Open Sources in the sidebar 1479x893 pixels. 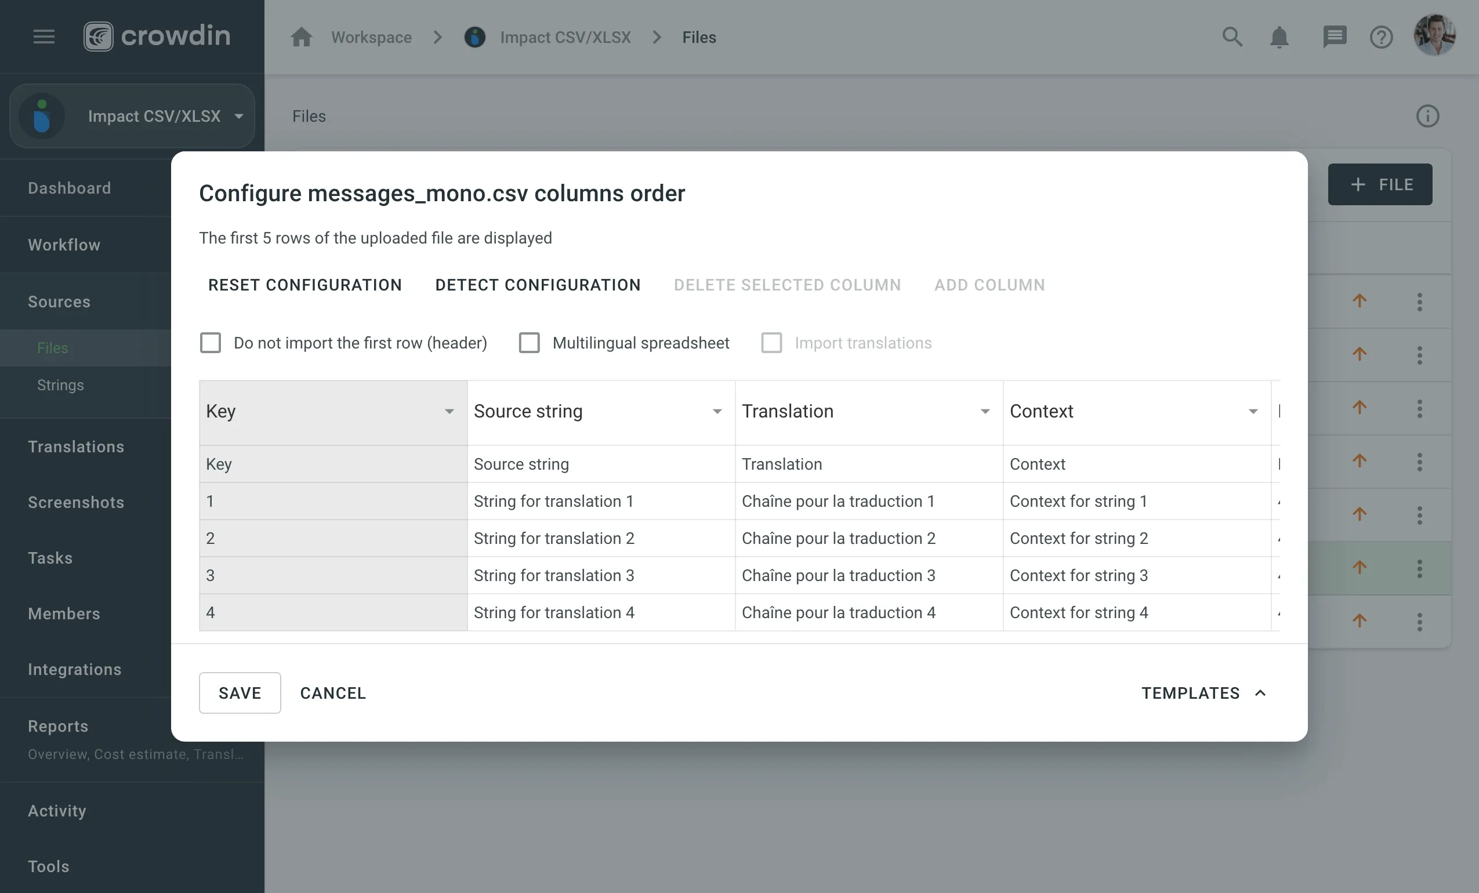59,302
